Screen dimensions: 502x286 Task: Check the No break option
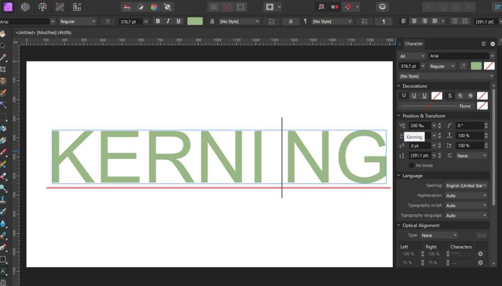point(411,165)
